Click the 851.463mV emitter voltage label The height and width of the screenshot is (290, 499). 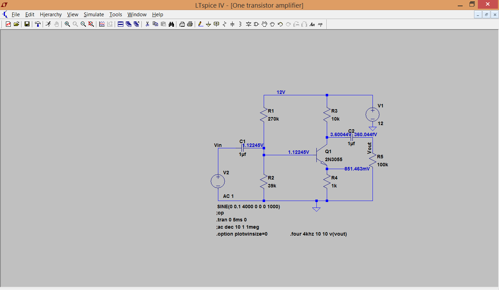[357, 169]
